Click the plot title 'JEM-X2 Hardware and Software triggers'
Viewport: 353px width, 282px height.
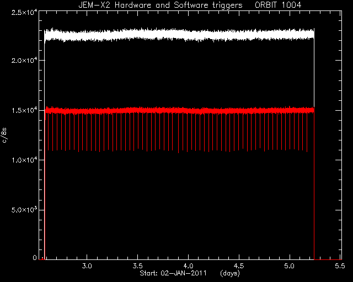point(161,5)
